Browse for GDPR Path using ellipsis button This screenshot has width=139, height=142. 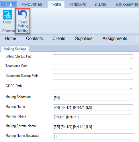coord(131,88)
